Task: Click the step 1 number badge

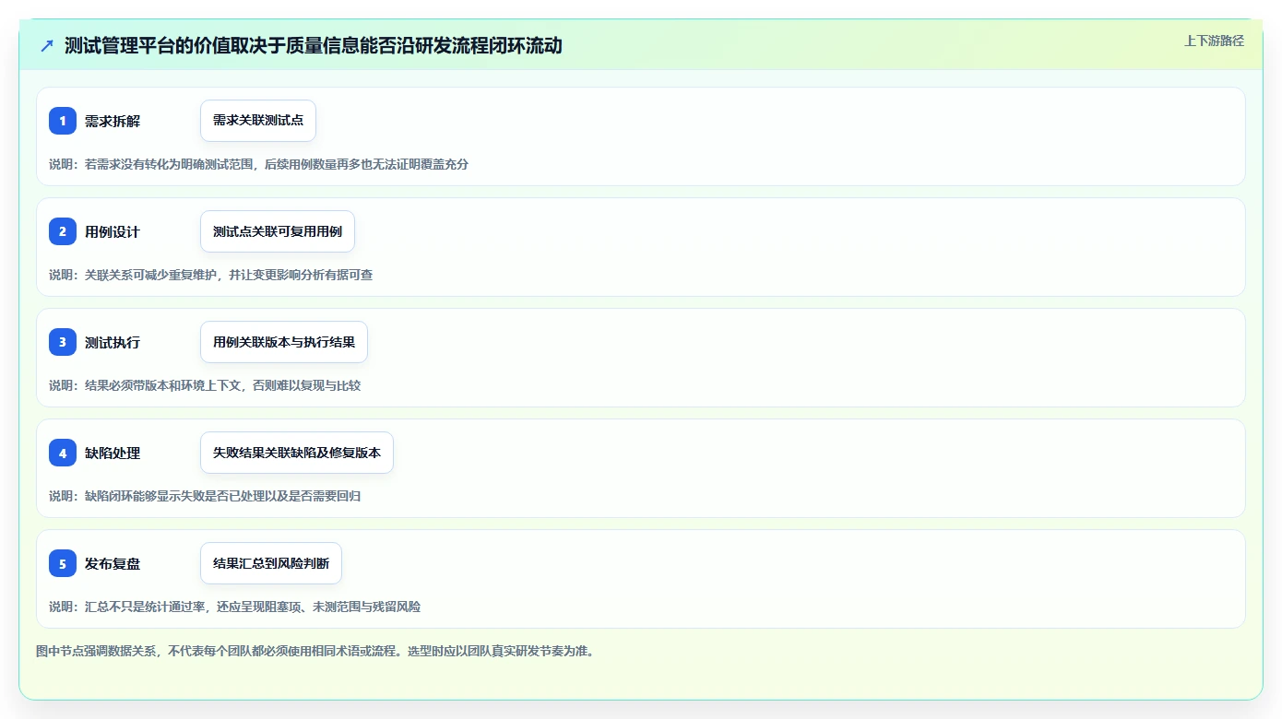Action: pos(63,121)
